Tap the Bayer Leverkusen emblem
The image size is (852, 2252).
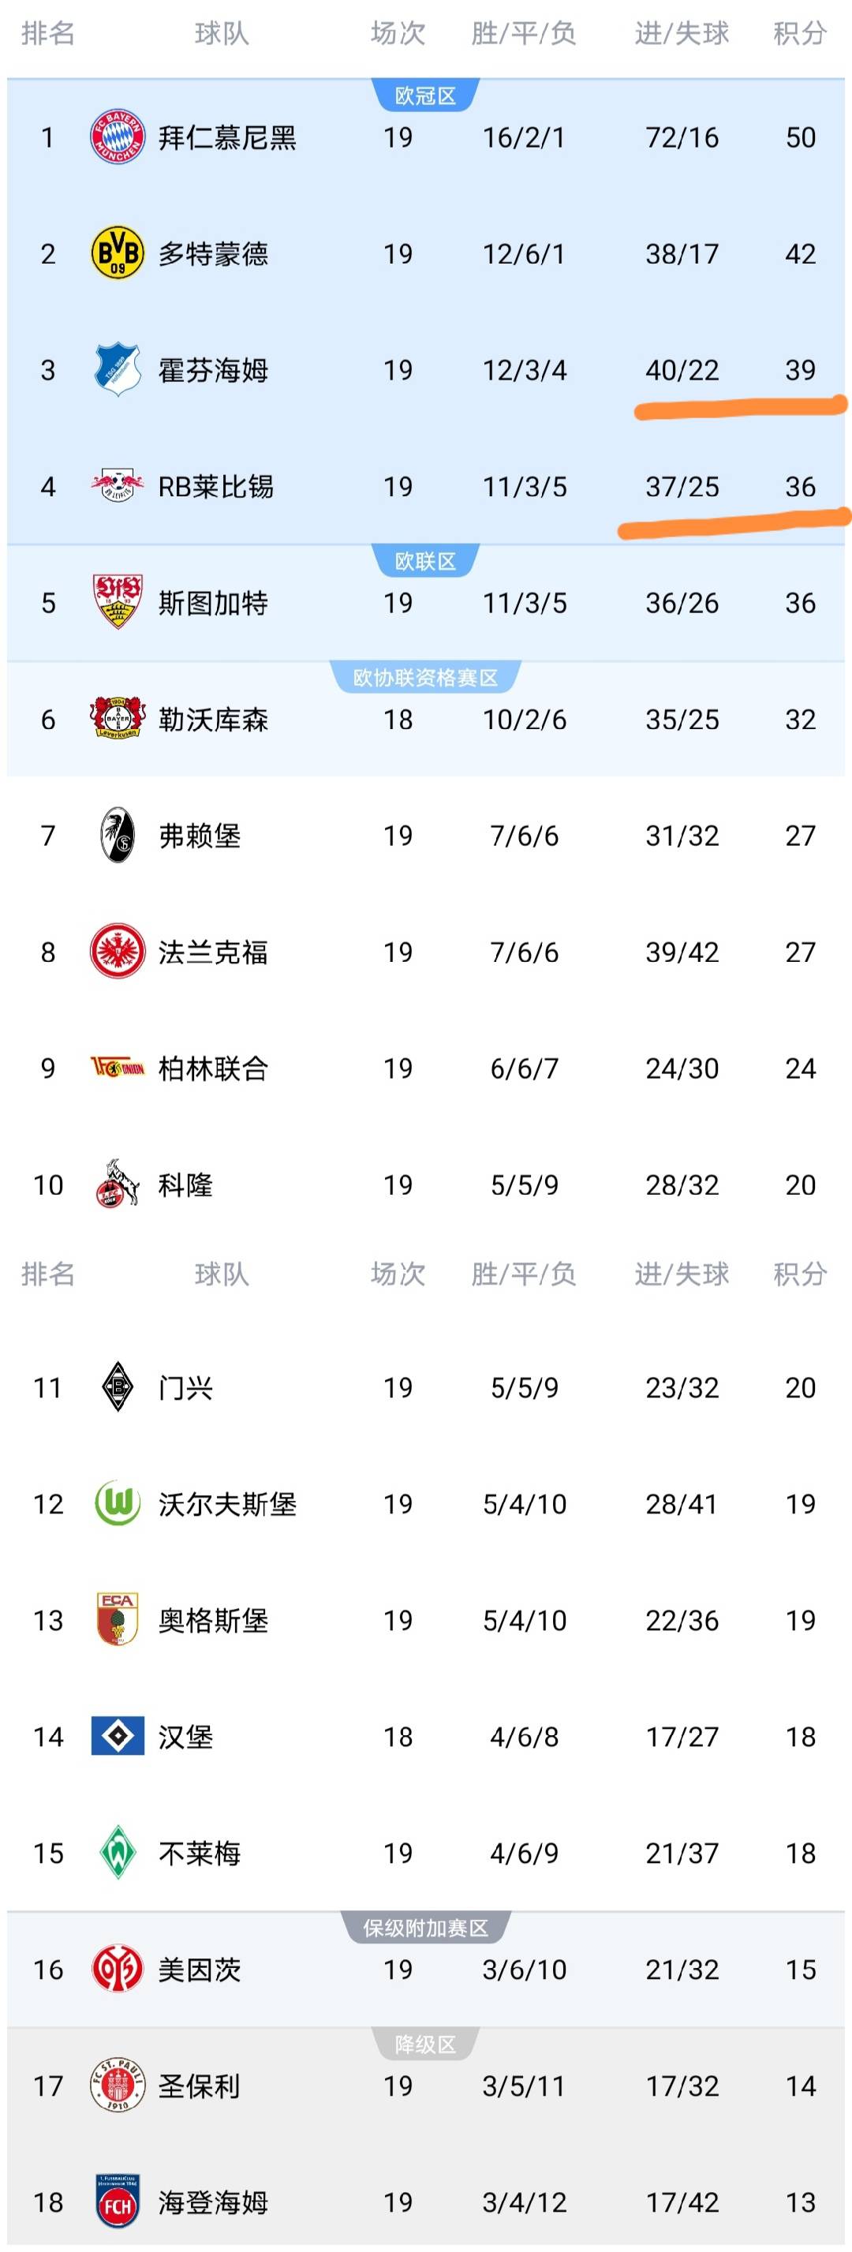coord(117,719)
